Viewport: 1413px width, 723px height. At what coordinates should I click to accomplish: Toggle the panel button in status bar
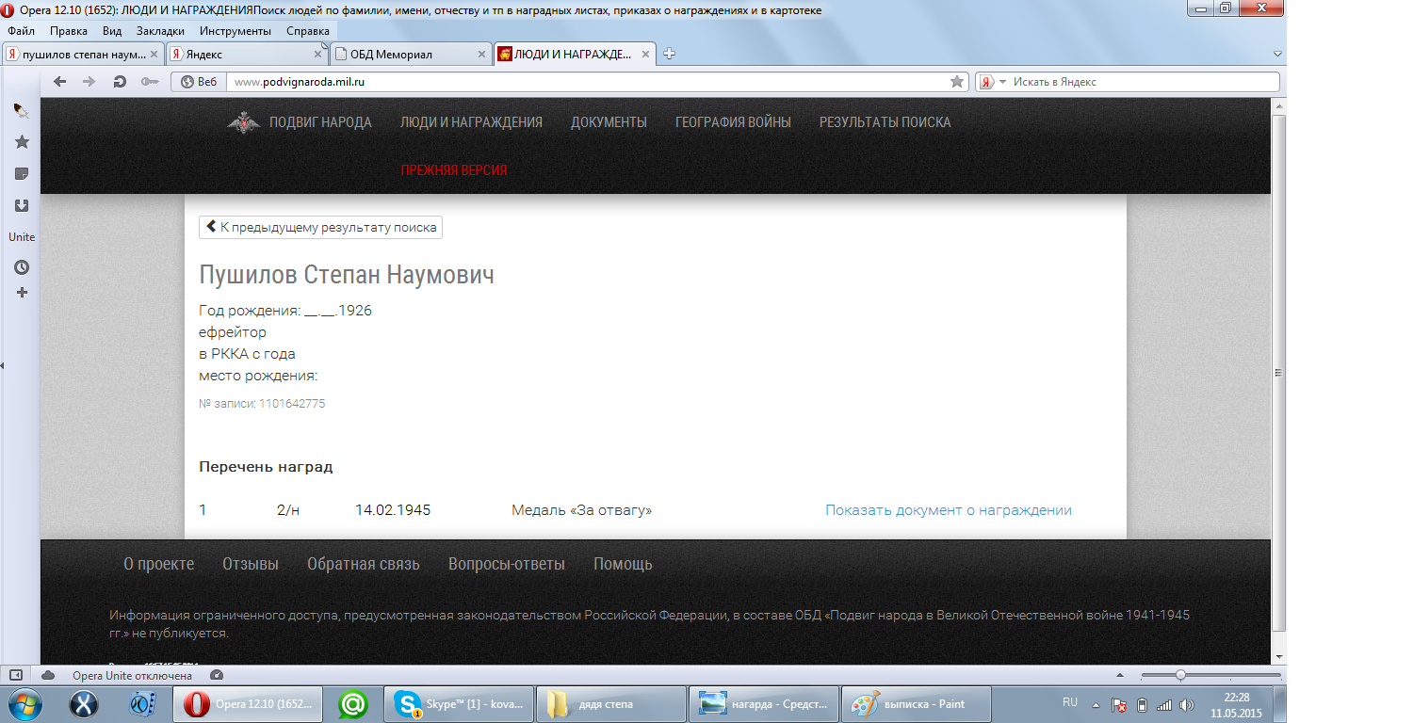16,675
